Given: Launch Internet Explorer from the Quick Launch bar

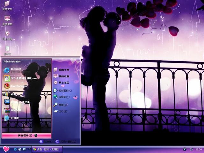Looking at the screenshot, I should pyautogui.click(x=15, y=149).
